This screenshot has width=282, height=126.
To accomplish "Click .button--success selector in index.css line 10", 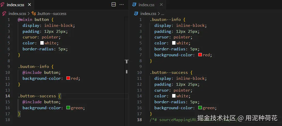I will pyautogui.click(x=169, y=73).
